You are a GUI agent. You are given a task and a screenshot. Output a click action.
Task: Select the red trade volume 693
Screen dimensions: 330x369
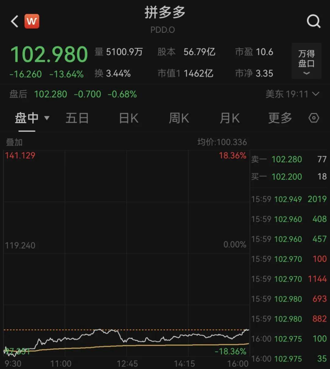(x=320, y=299)
